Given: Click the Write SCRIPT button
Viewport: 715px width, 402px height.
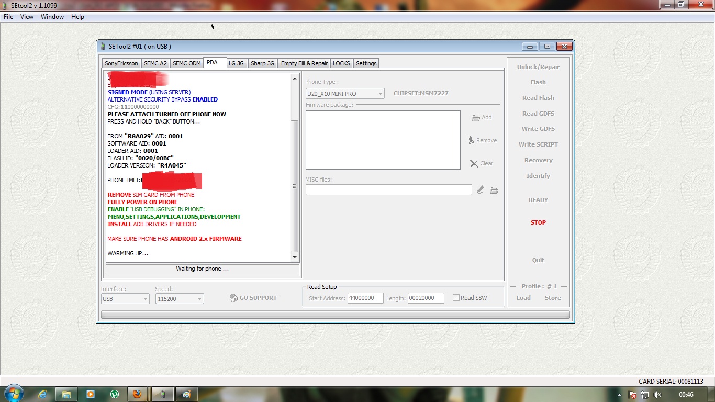Looking at the screenshot, I should [x=538, y=144].
